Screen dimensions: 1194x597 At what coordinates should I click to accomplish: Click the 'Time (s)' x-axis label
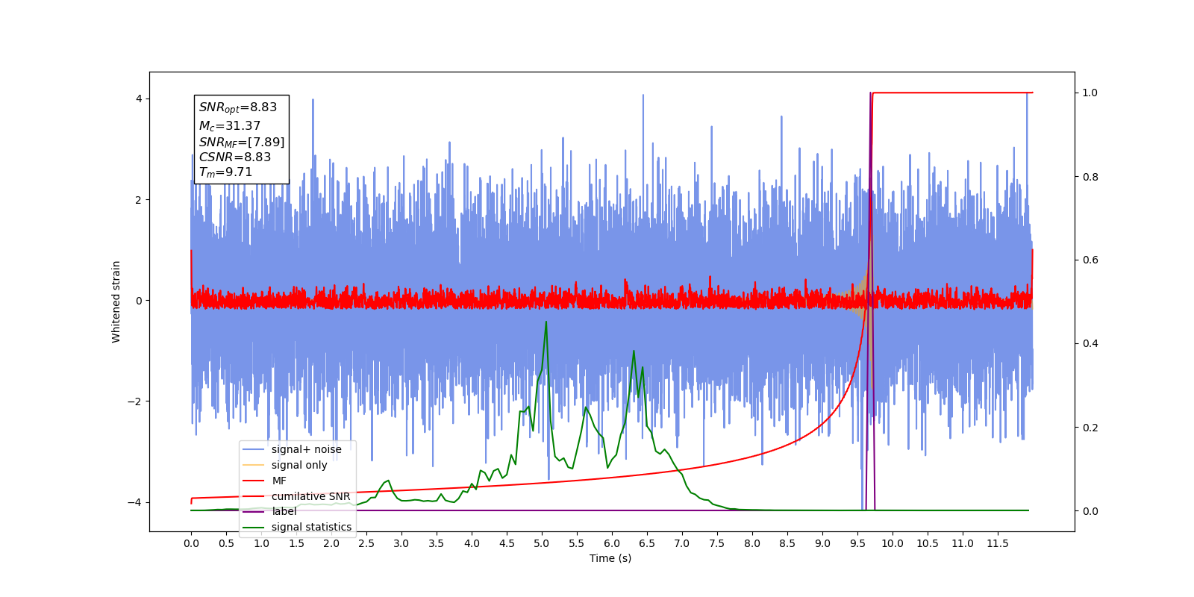[x=610, y=558]
